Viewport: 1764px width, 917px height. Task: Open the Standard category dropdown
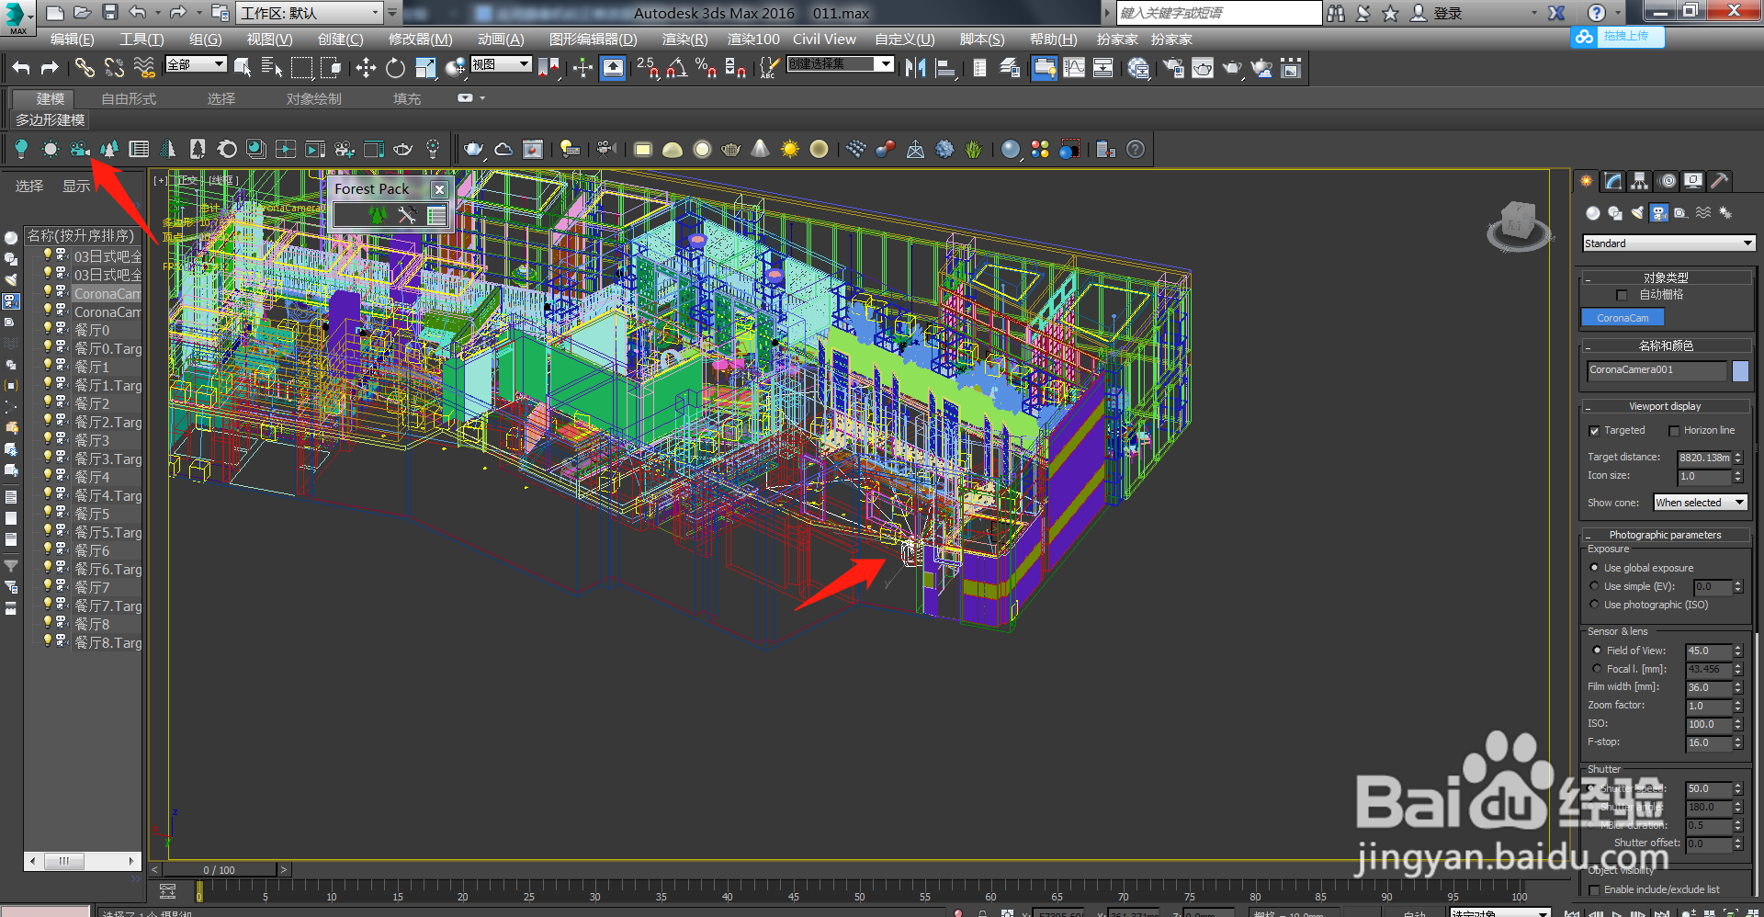tap(1668, 243)
